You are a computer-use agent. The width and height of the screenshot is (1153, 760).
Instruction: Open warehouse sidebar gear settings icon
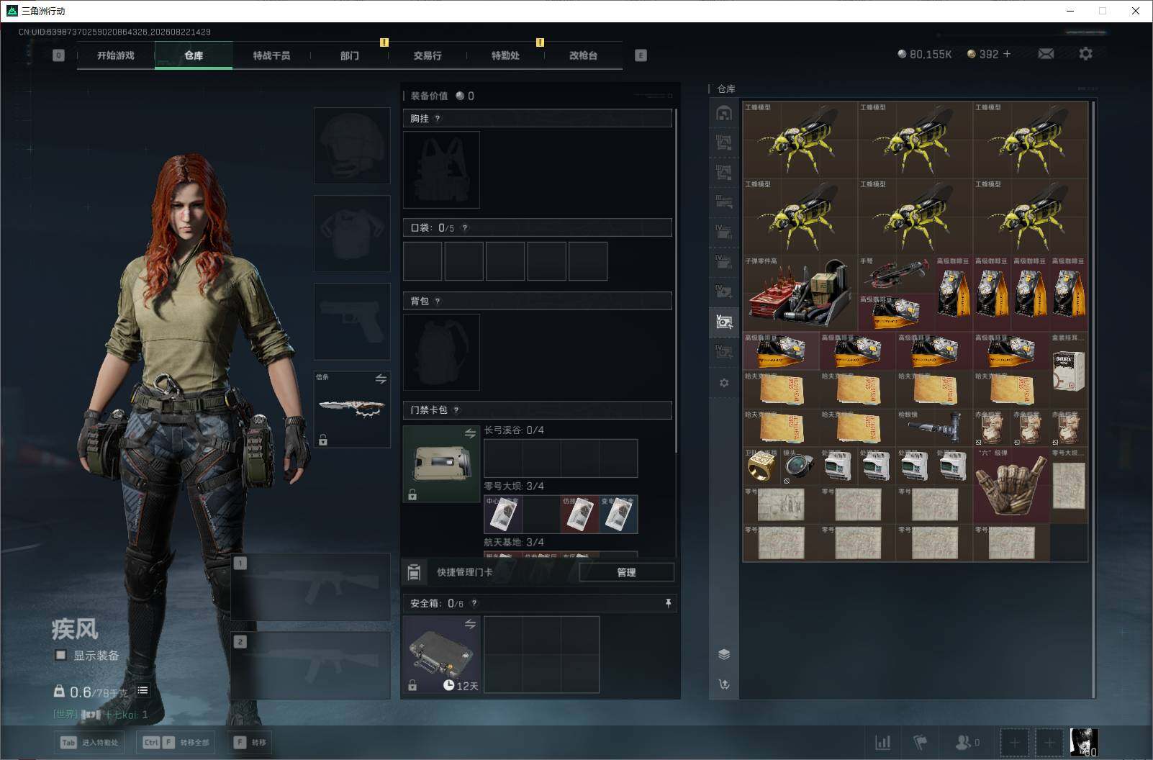pos(724,383)
